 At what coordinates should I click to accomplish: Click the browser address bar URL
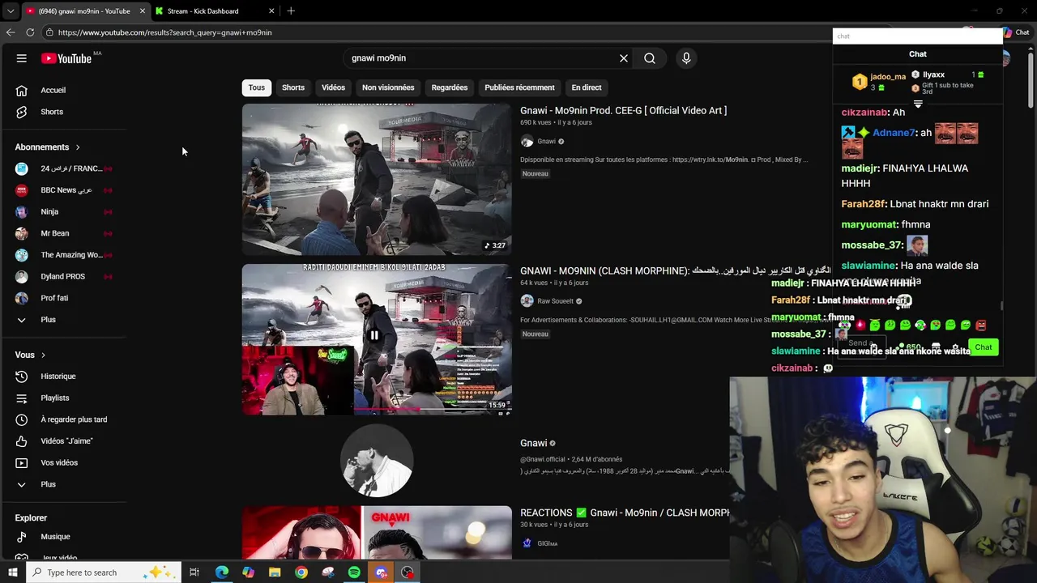tap(164, 32)
